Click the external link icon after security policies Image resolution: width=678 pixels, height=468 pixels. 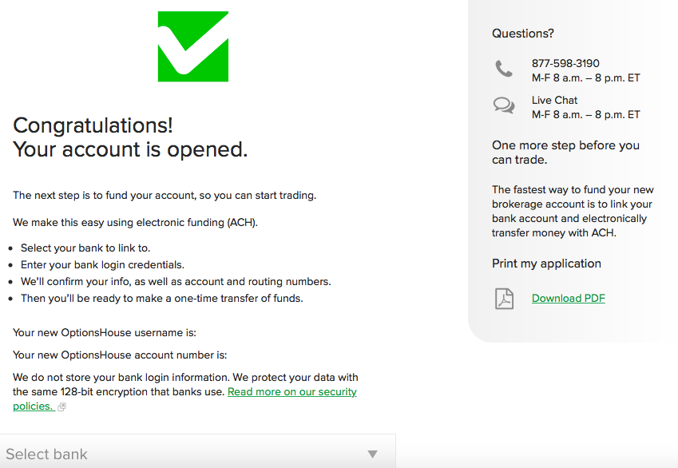click(x=61, y=407)
